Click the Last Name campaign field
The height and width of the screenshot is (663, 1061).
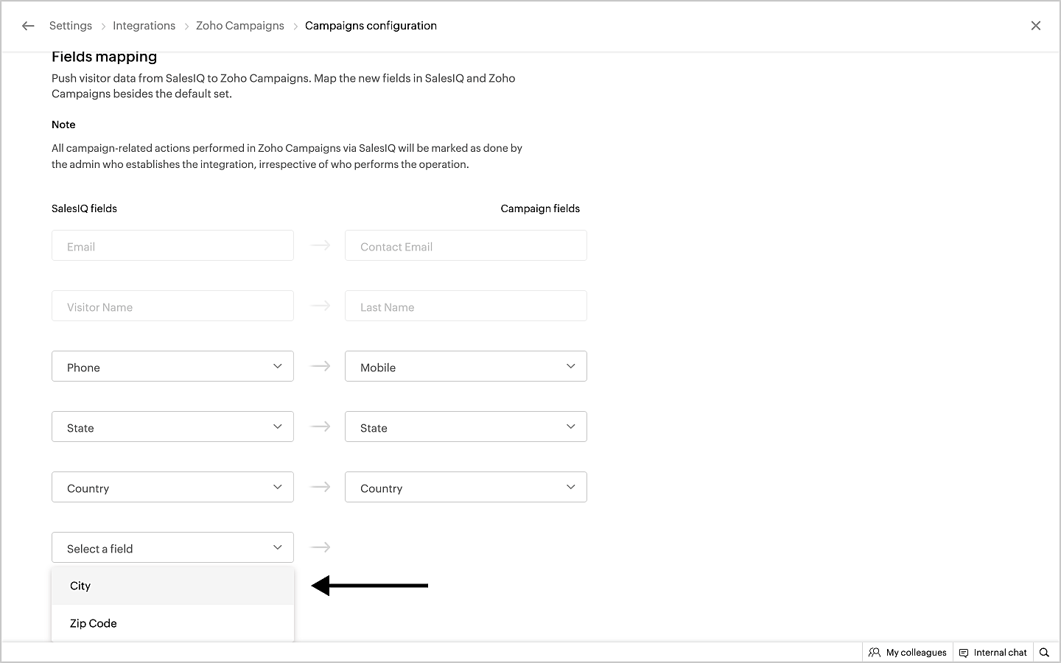click(466, 306)
